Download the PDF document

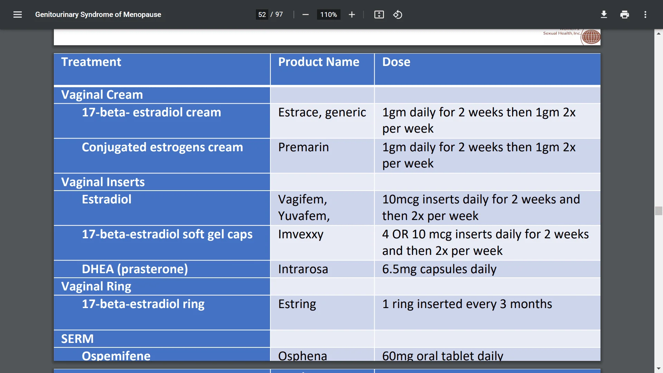click(x=604, y=15)
